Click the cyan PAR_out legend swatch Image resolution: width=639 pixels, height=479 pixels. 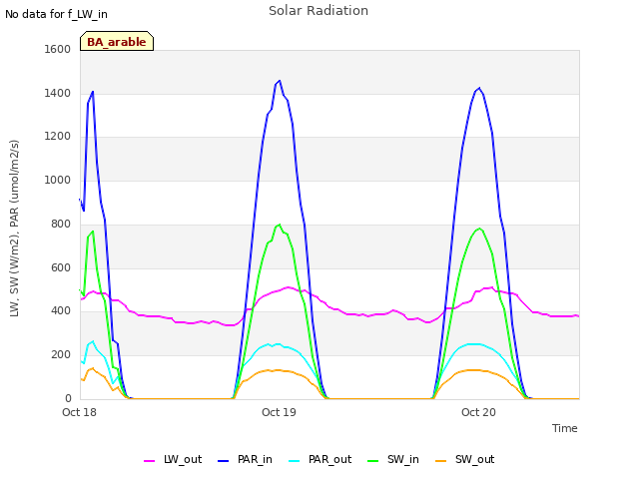click(295, 461)
